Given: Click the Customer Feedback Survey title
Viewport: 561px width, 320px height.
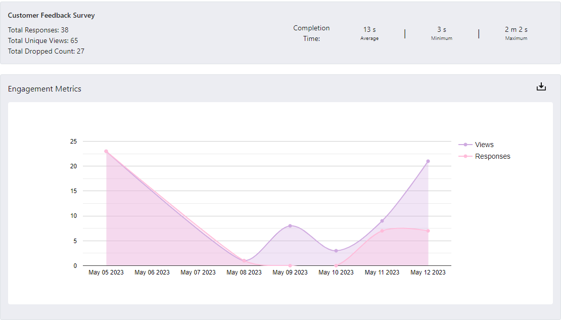Looking at the screenshot, I should click(x=51, y=15).
